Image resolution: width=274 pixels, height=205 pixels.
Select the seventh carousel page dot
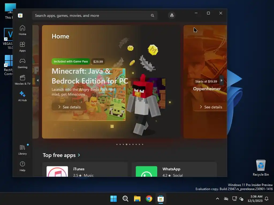click(136, 144)
